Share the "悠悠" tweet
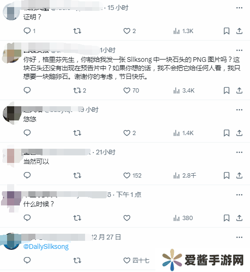 coord(239,133)
